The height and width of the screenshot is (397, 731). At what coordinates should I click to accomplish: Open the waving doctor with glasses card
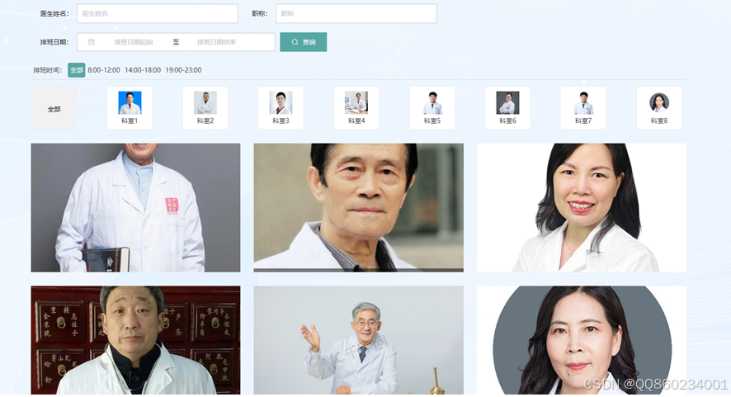pyautogui.click(x=359, y=341)
